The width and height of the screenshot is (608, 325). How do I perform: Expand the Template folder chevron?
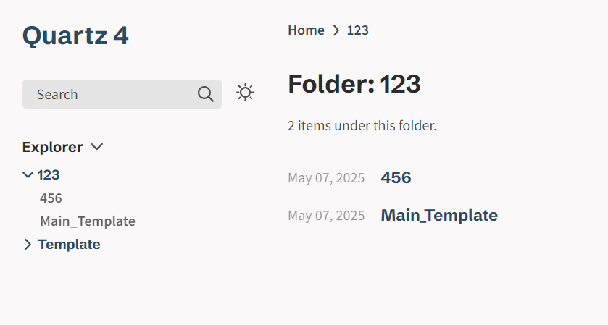pyautogui.click(x=28, y=245)
